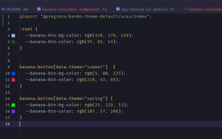Open the green color swatch on line 15
Screen dimensions: 222x139
click(x=13, y=105)
